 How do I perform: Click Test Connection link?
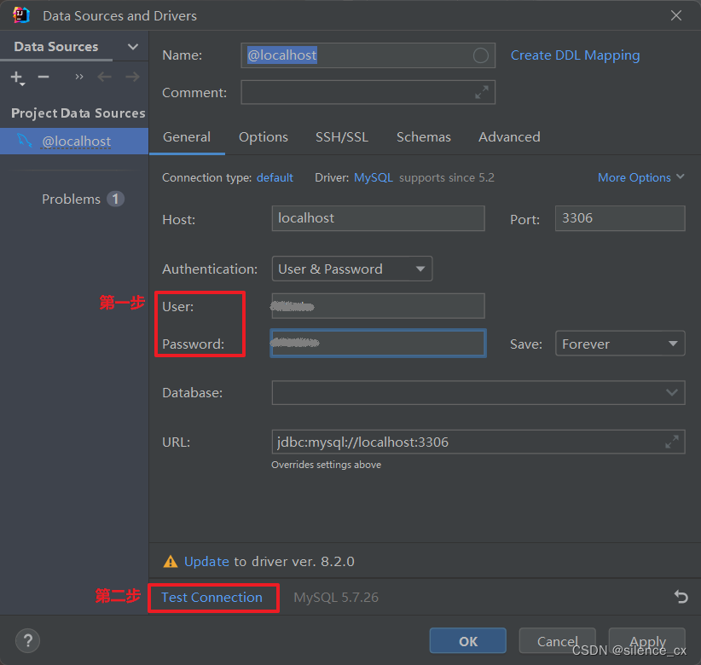click(x=211, y=597)
